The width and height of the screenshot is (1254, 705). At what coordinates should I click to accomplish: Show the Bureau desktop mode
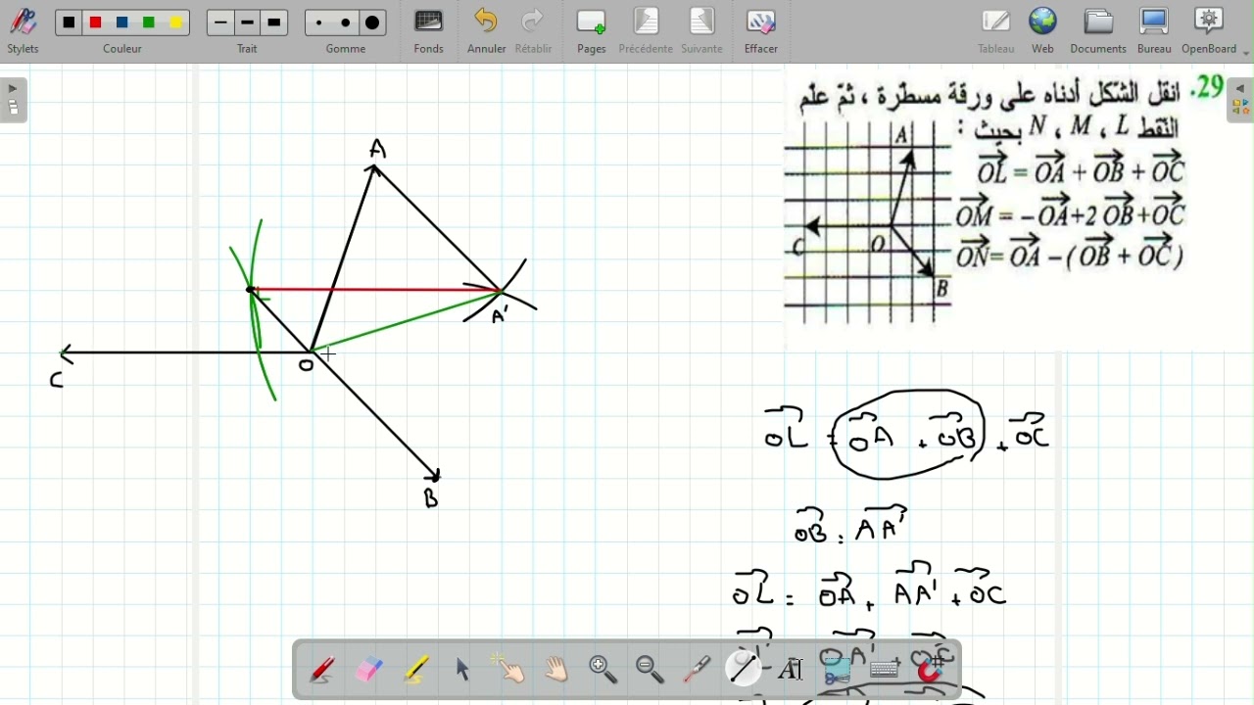point(1155,31)
